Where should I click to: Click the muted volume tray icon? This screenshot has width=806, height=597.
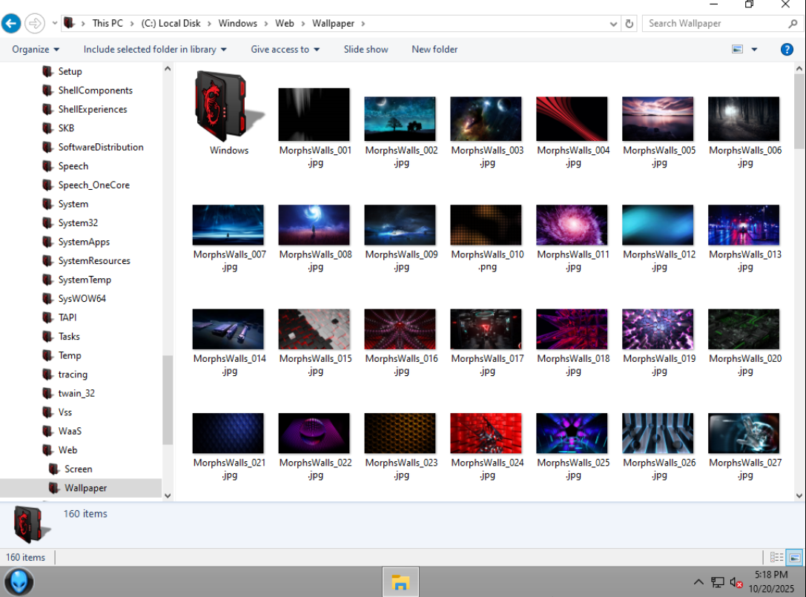(736, 583)
